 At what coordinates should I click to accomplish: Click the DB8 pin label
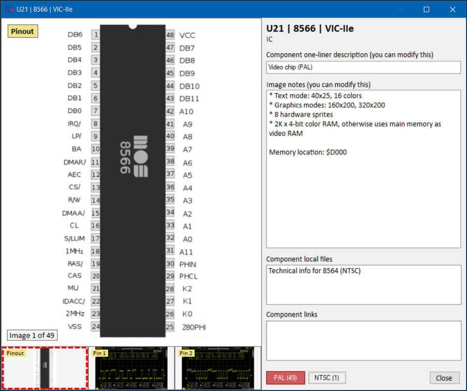pyautogui.click(x=187, y=61)
